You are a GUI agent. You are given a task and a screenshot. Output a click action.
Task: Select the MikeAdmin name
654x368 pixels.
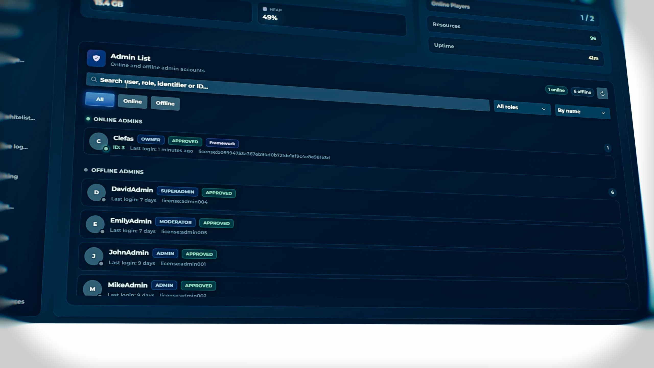click(127, 285)
